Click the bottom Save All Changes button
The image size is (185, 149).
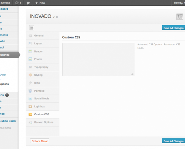[173, 141]
